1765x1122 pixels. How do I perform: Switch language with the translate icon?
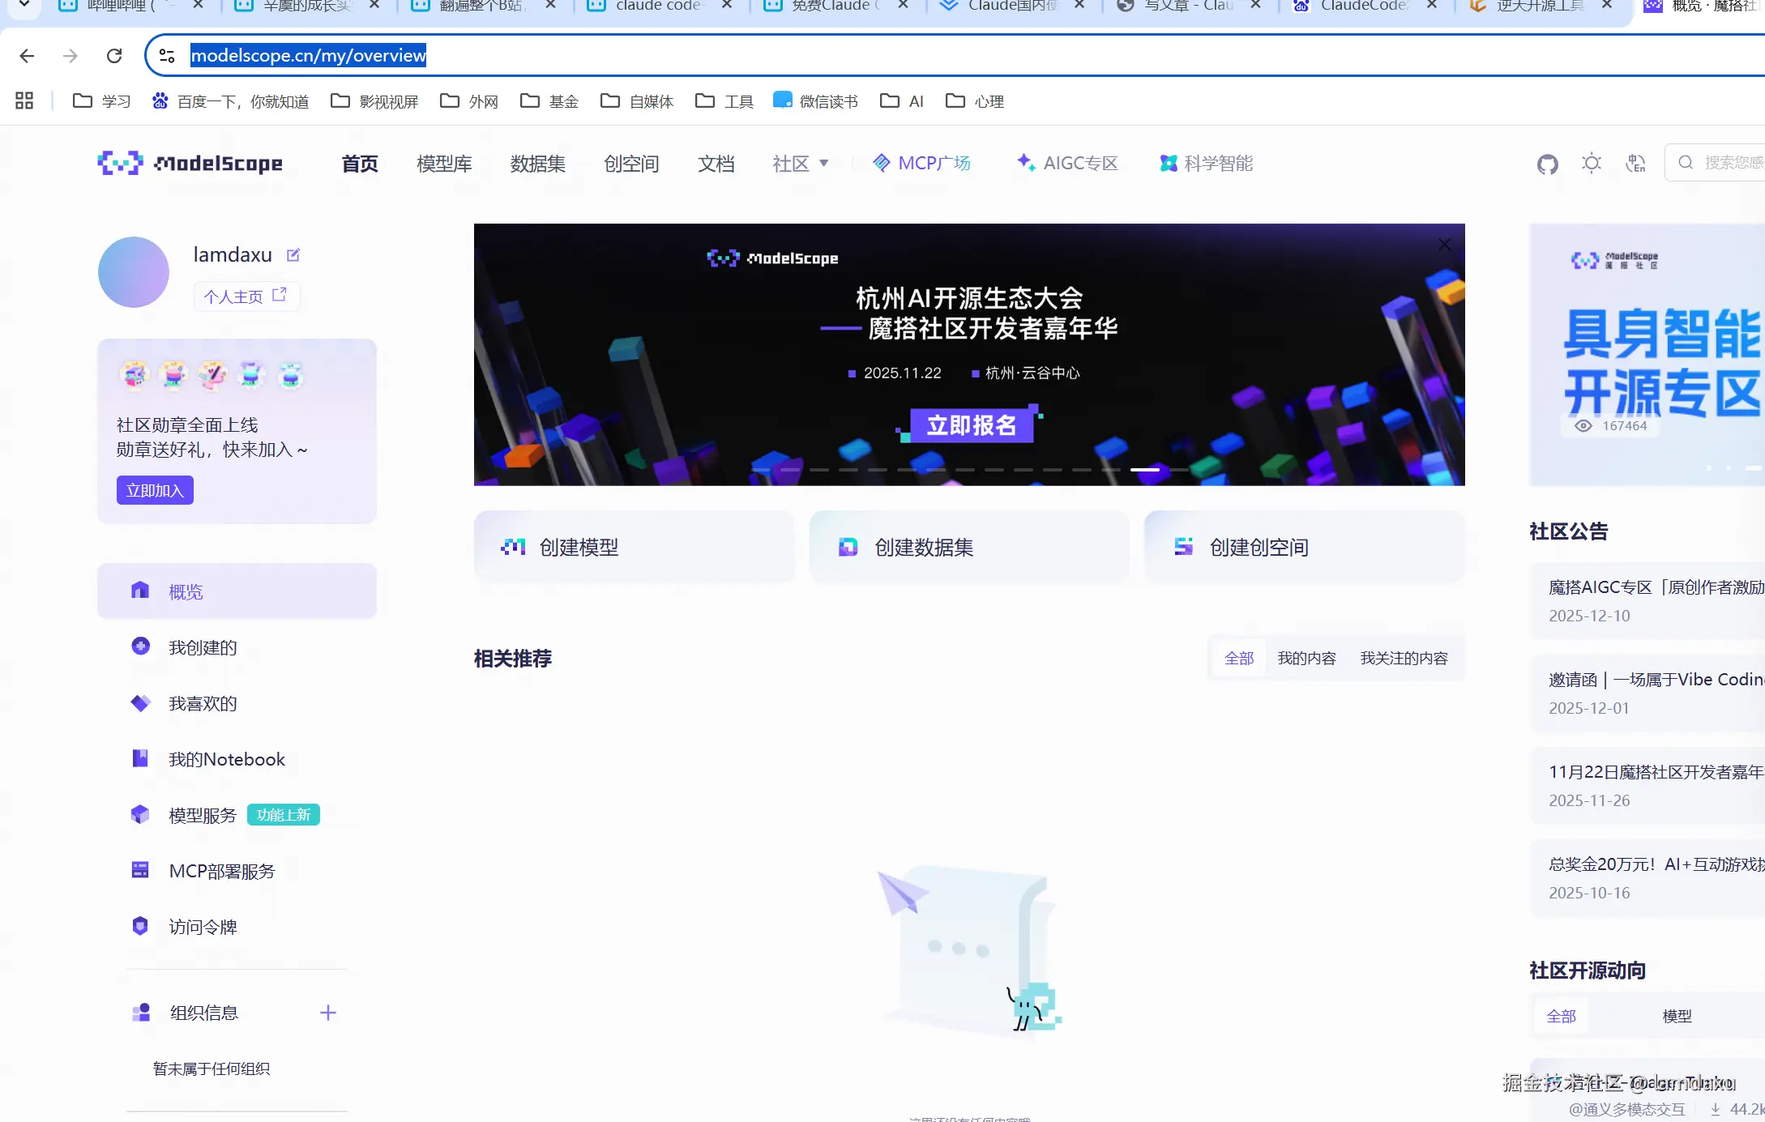point(1635,164)
